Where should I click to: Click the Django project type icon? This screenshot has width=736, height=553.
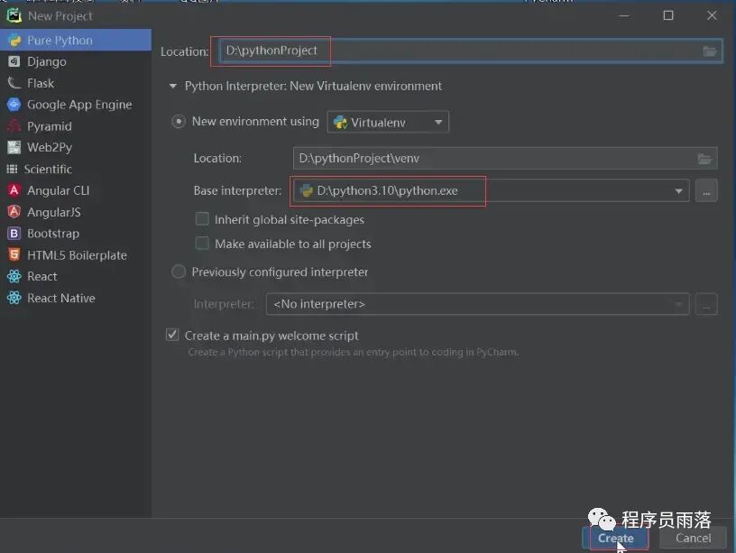[14, 61]
